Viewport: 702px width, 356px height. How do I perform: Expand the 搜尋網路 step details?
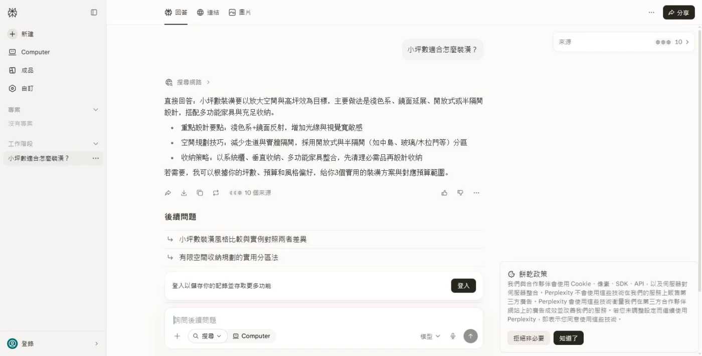pos(188,82)
